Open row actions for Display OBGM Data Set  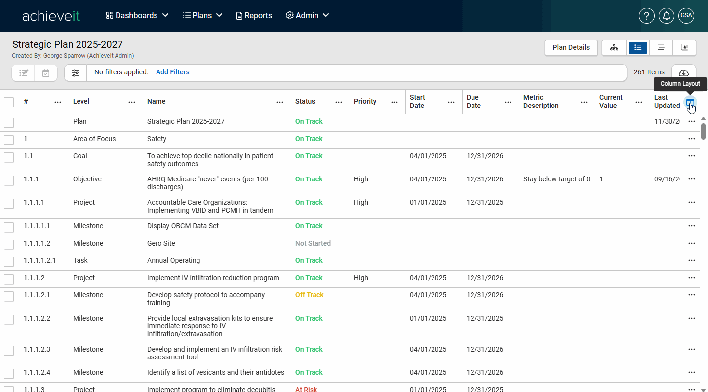(x=692, y=226)
